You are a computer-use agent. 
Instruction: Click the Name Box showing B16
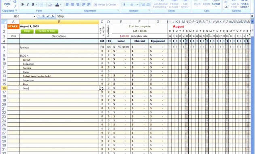coord(17,16)
